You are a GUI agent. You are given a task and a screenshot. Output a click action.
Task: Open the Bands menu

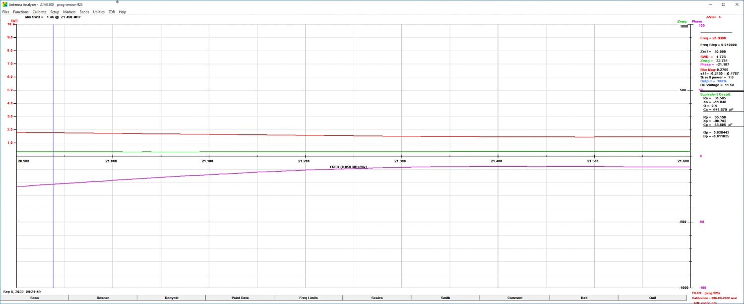pyautogui.click(x=84, y=12)
